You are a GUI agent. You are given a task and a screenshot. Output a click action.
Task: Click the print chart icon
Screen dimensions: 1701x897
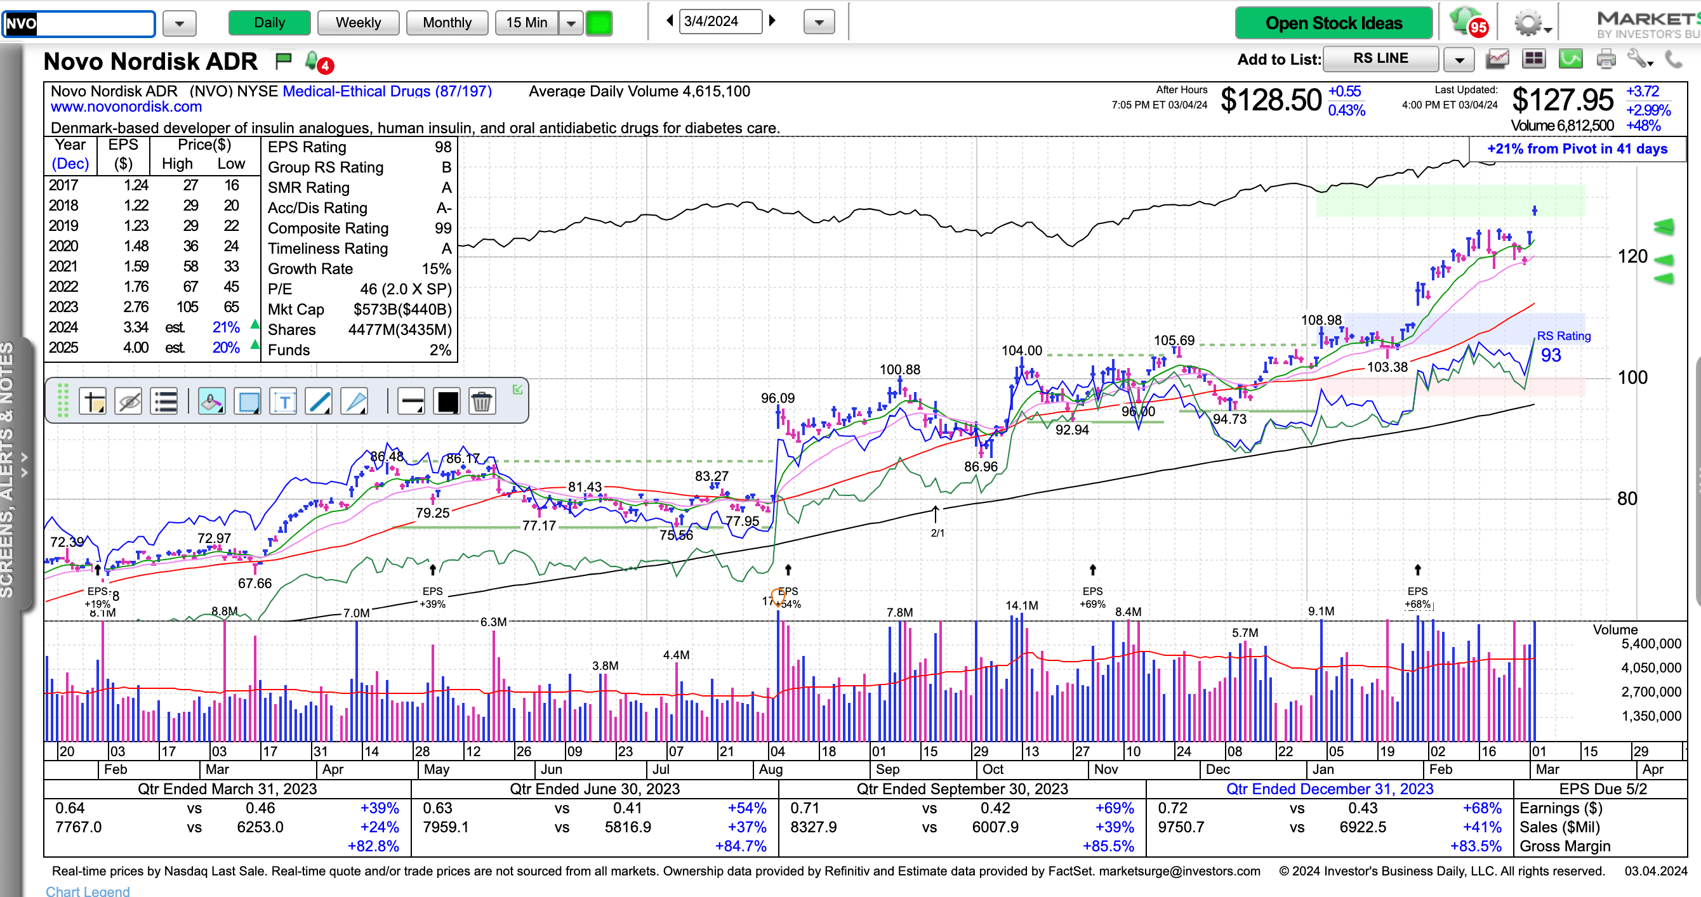[x=1605, y=60]
